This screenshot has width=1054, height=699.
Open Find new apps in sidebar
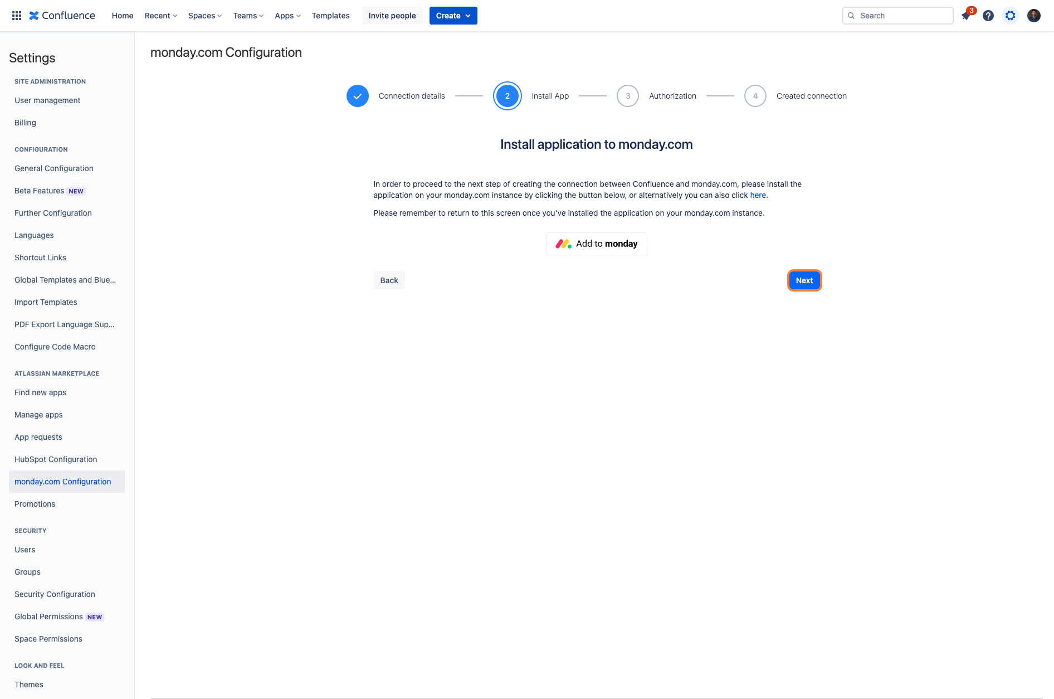(67, 392)
